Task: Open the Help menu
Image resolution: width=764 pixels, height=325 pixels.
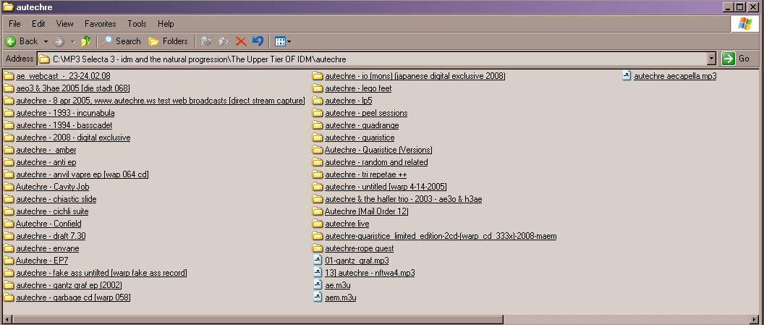Action: click(166, 24)
